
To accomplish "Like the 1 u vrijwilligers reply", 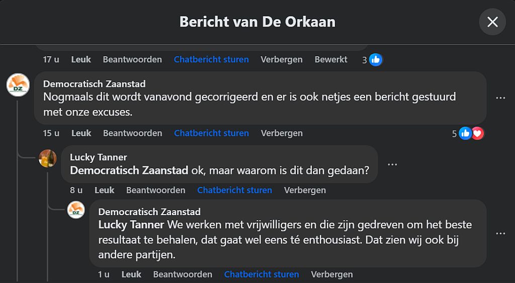I will click(131, 274).
